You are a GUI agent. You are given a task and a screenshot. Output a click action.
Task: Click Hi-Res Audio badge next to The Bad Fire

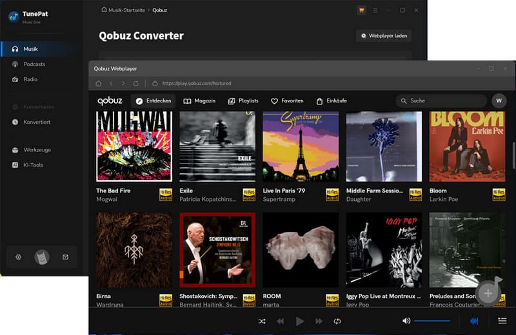166,195
